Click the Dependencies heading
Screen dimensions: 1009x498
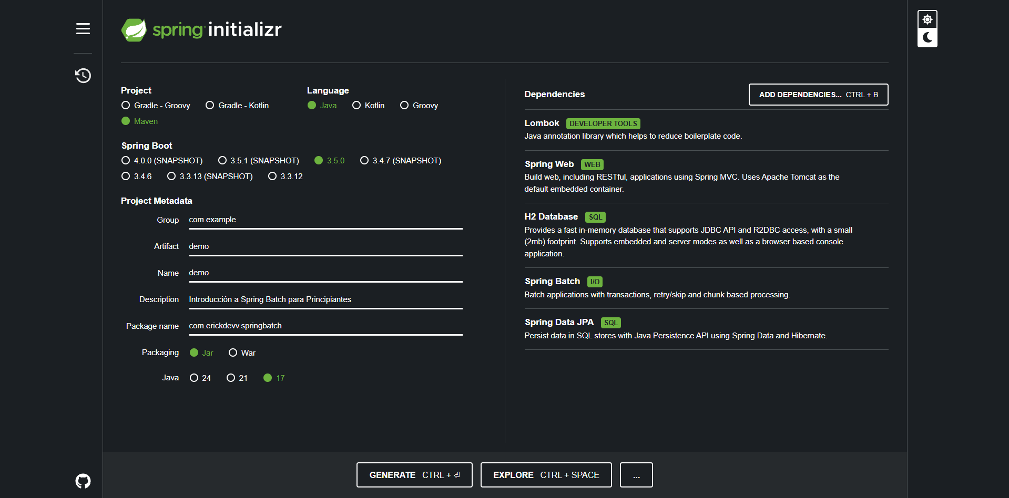[554, 95]
